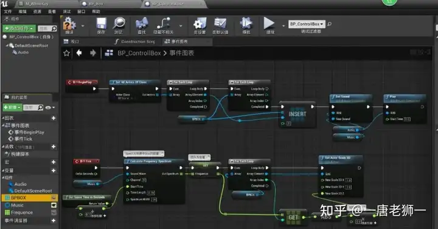Toggle the Music variable eye visibility
This screenshot has width=438, height=229.
coord(54,205)
